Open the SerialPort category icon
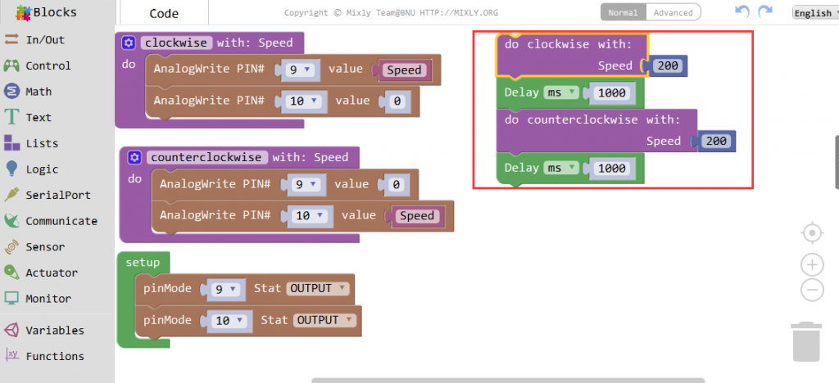The width and height of the screenshot is (839, 383). click(x=11, y=195)
